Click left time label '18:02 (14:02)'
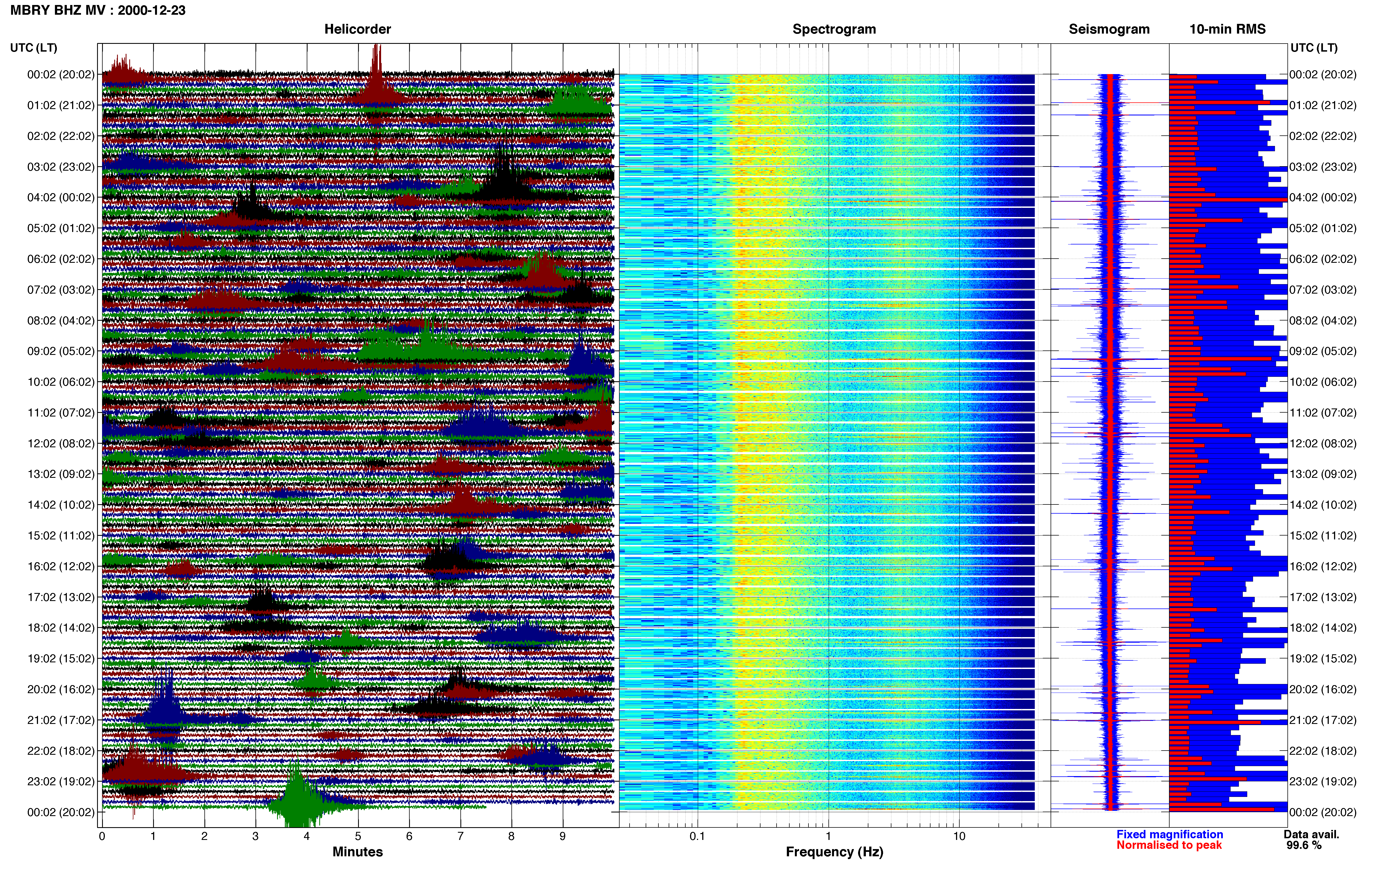This screenshot has width=1392, height=871. coord(61,627)
